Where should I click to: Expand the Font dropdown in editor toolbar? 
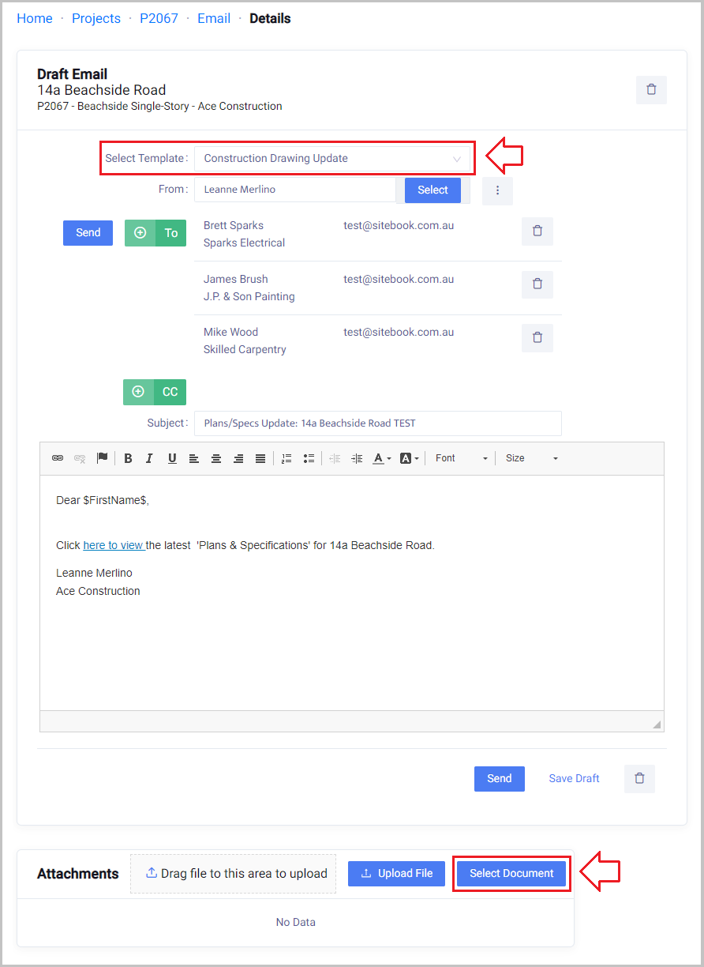pyautogui.click(x=462, y=458)
